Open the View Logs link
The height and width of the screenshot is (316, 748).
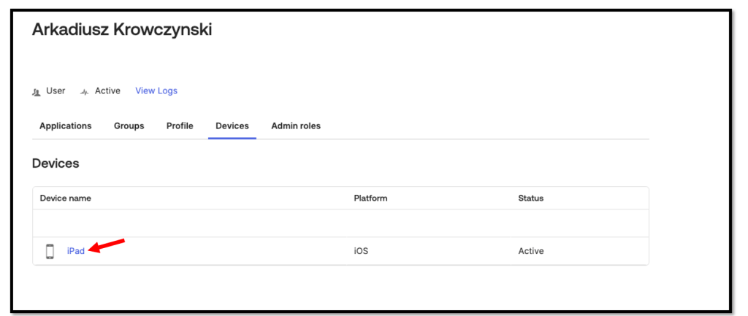pyautogui.click(x=156, y=91)
